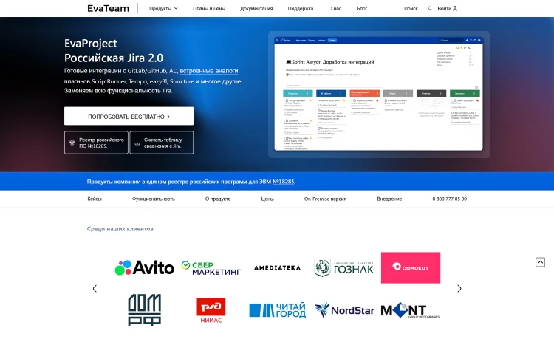This screenshot has height=342, width=554.
Task: Click the EvaProject Российская Jira 2.0 heading
Action: (x=114, y=50)
